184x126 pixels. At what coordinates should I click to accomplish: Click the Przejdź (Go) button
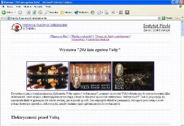167,18
